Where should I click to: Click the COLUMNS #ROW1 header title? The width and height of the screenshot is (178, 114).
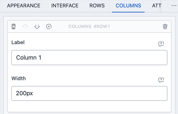point(89,26)
